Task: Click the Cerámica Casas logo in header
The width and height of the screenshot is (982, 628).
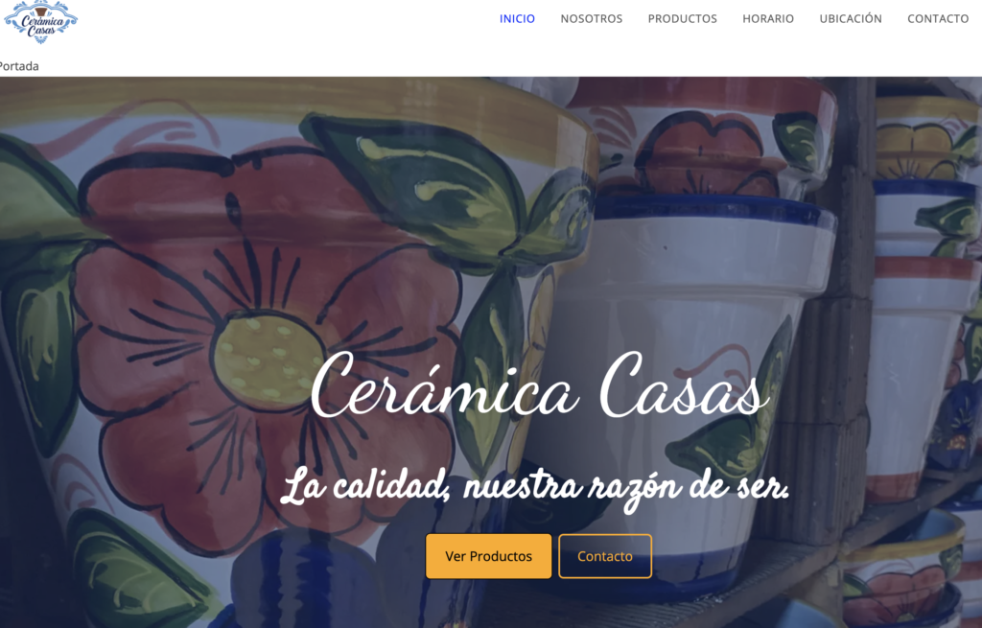Action: click(x=40, y=22)
